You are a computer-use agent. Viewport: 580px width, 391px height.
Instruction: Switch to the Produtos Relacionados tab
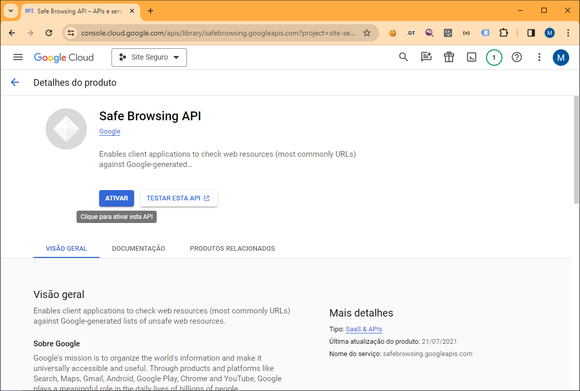[232, 249]
